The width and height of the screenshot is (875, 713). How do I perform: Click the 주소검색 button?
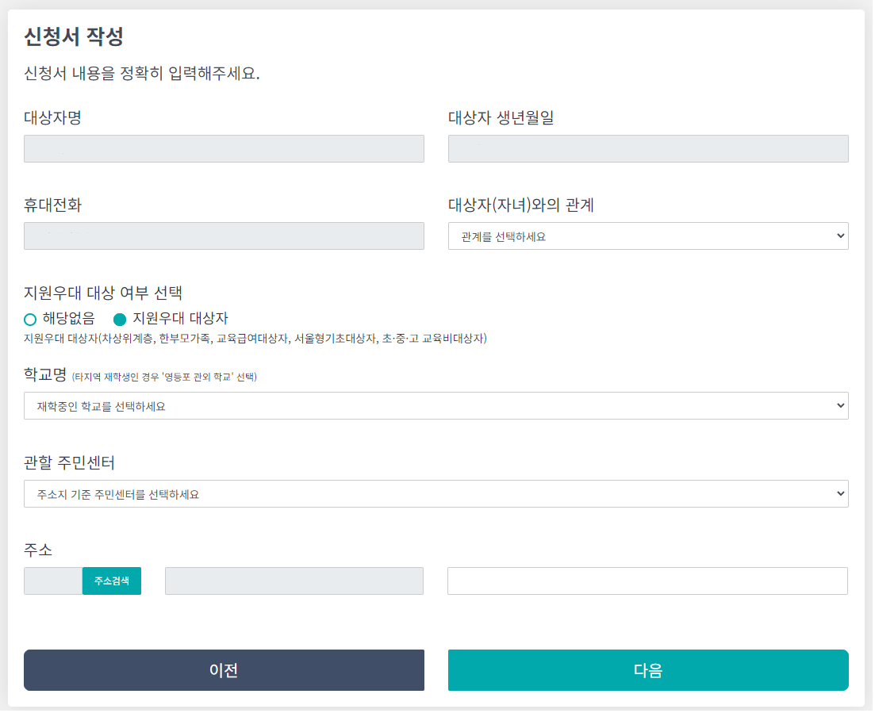[112, 582]
